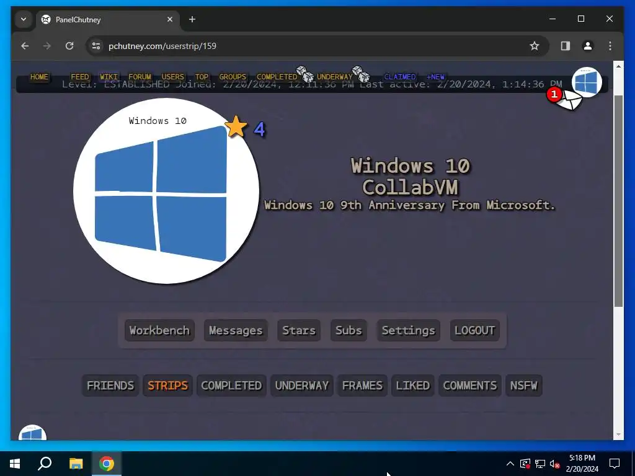The width and height of the screenshot is (635, 476).
Task: Switch to the FRIENDS tab
Action: 110,386
